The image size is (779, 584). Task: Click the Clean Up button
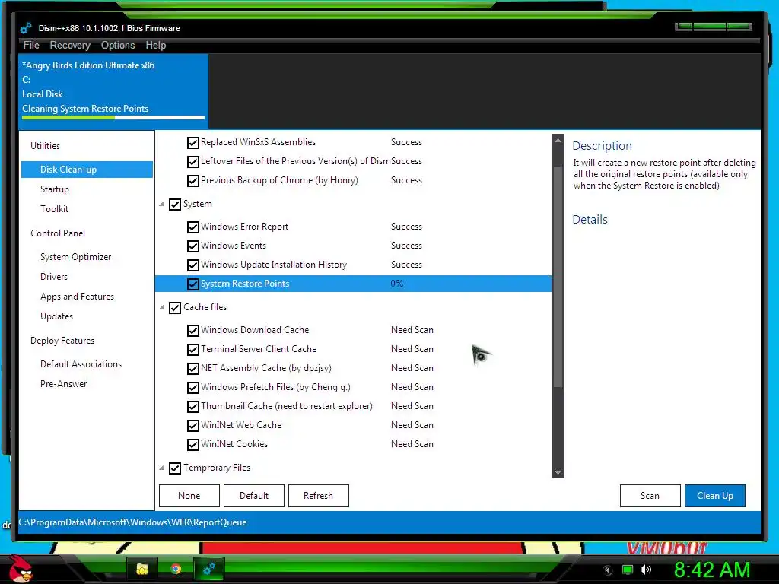click(x=715, y=496)
